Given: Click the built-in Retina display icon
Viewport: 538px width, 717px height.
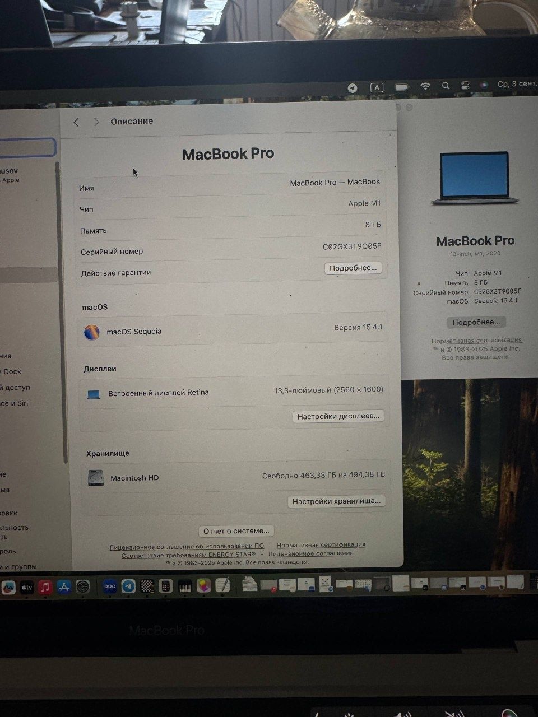Looking at the screenshot, I should [x=94, y=395].
